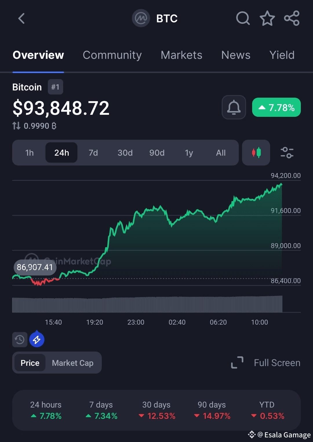
Task: Select the 1y chart range
Action: click(189, 153)
